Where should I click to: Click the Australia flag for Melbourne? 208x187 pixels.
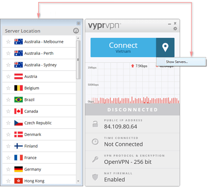point(18,42)
